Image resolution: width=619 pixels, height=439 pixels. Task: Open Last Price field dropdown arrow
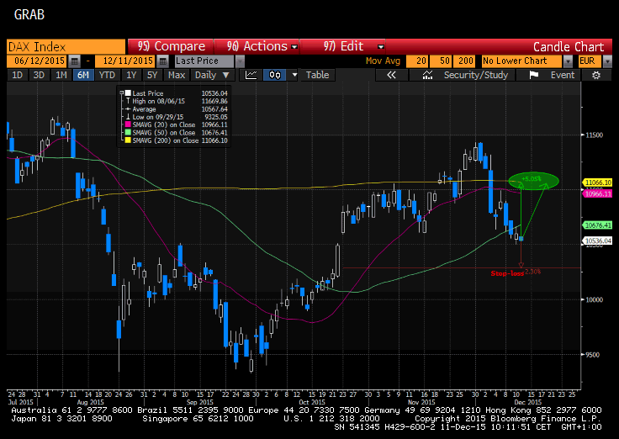coord(240,61)
